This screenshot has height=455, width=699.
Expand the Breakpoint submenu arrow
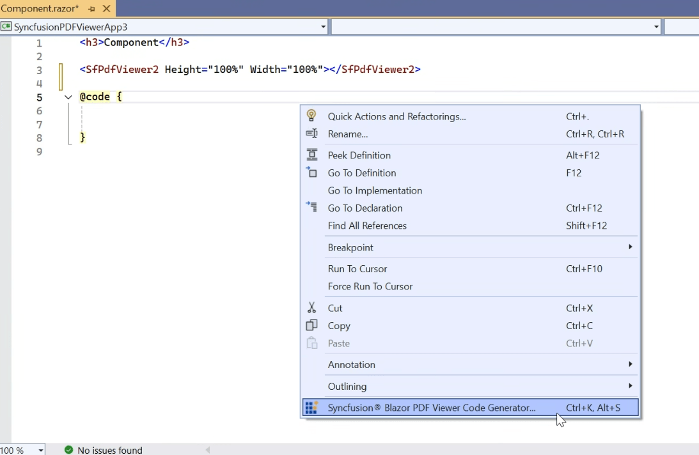629,247
